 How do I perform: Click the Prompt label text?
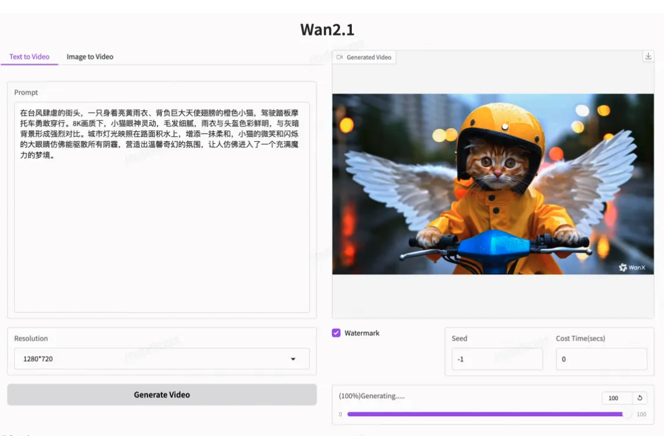pyautogui.click(x=26, y=92)
